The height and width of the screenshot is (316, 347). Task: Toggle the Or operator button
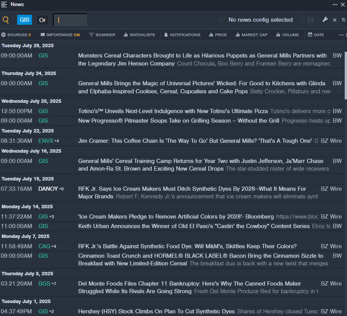coord(42,20)
